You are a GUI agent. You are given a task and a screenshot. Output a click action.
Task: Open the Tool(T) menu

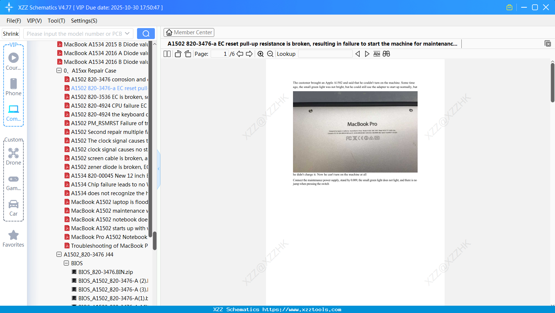point(56,21)
